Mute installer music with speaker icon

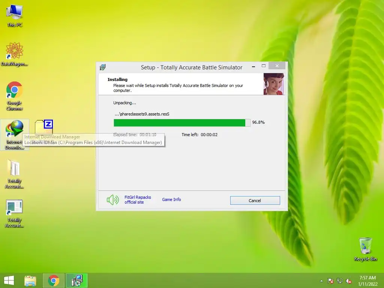point(112,200)
